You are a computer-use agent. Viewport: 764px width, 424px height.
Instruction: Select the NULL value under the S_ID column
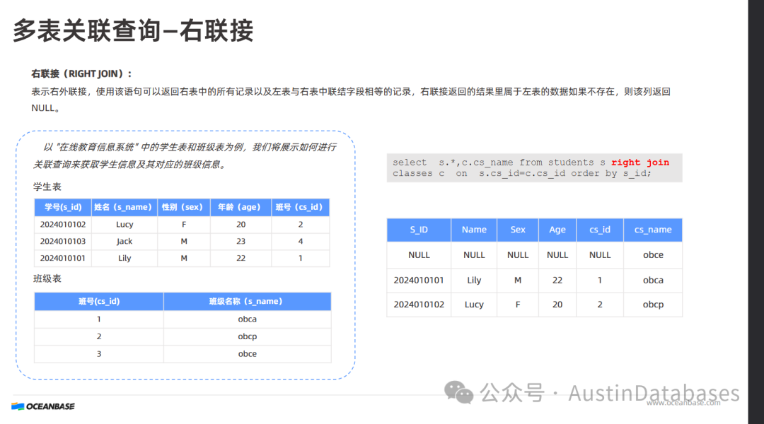coord(419,255)
